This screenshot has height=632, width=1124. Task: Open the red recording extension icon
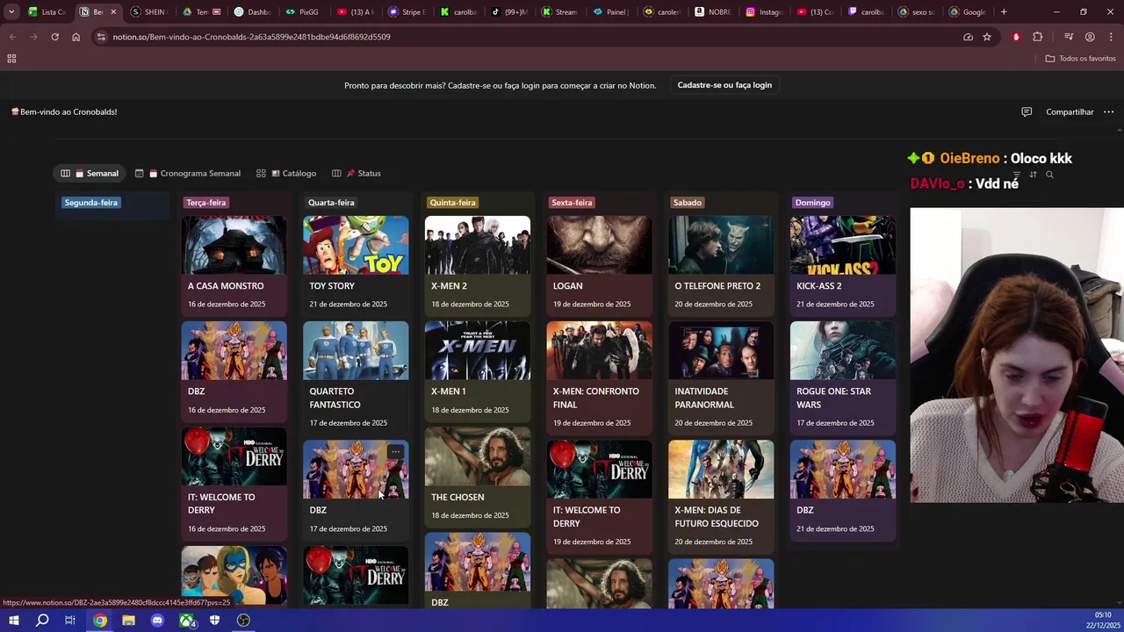pyautogui.click(x=1016, y=37)
